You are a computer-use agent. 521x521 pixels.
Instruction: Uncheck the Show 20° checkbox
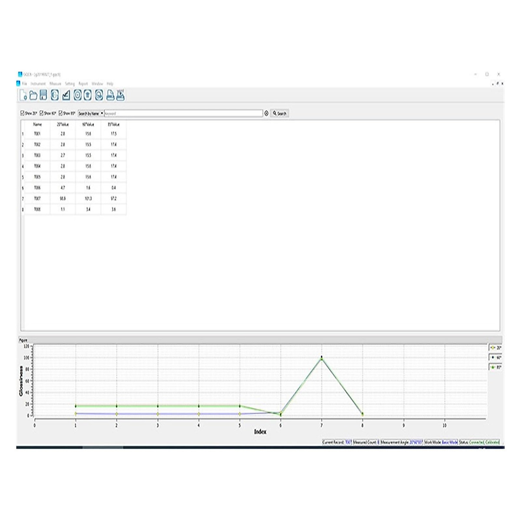click(x=23, y=113)
